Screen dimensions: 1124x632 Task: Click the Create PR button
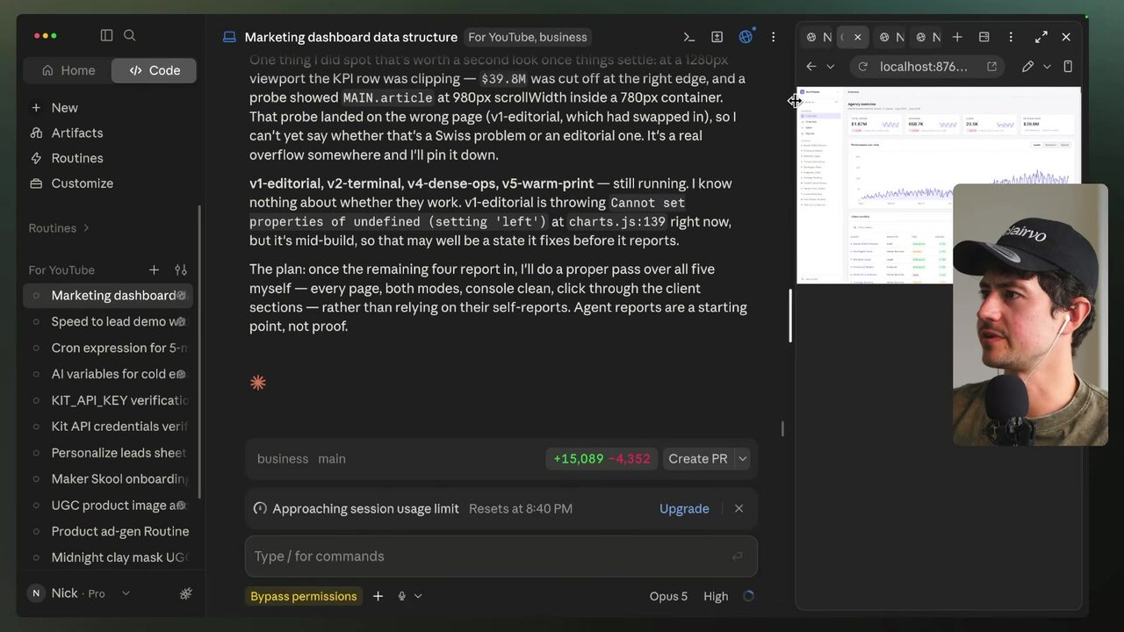(x=697, y=459)
